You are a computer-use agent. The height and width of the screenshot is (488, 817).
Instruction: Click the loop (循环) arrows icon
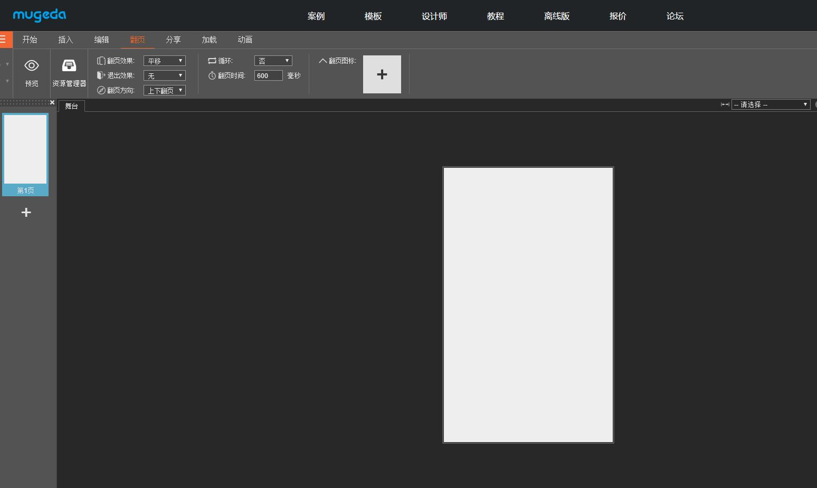pyautogui.click(x=212, y=61)
